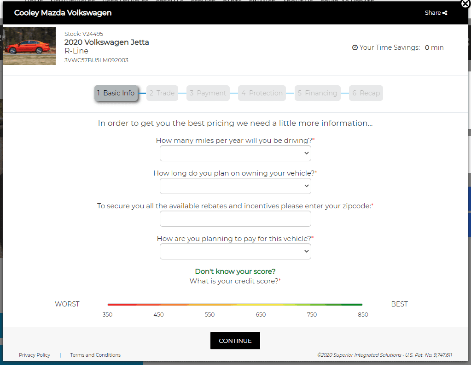Click the Cooley Mazda Volkswagen title
The image size is (471, 365).
pyautogui.click(x=63, y=13)
